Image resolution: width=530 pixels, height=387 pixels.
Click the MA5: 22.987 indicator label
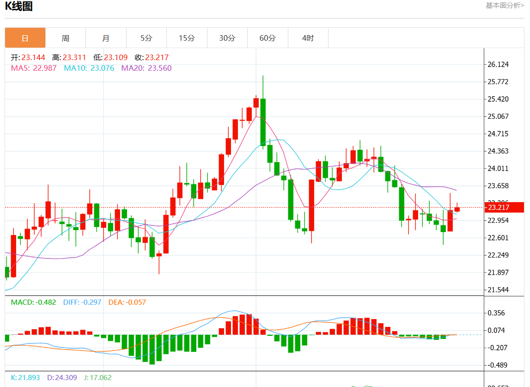click(x=34, y=68)
